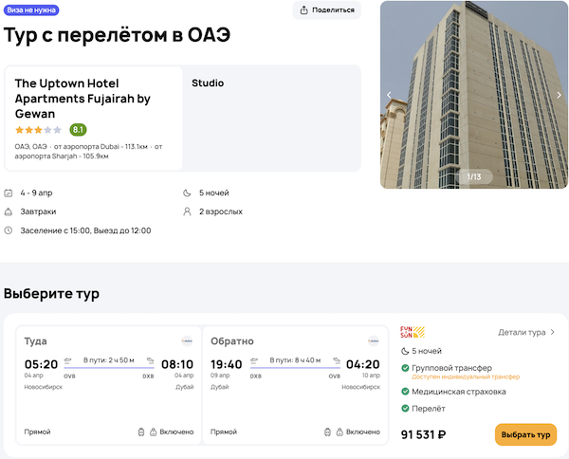Click luggage icon in Туда flight card
Viewport: 569px width, 459px height.
(141, 431)
